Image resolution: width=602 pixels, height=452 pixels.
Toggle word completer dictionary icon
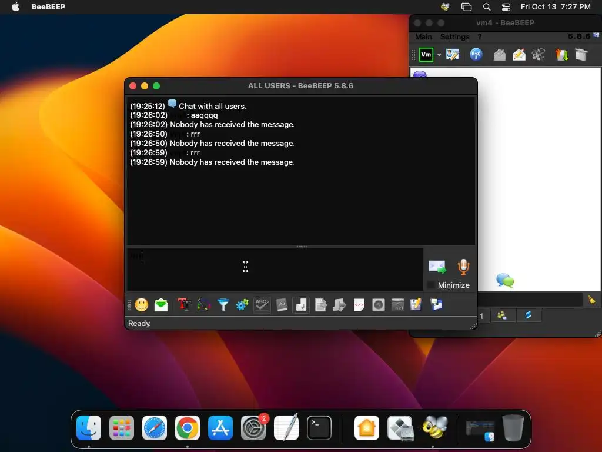coord(282,305)
